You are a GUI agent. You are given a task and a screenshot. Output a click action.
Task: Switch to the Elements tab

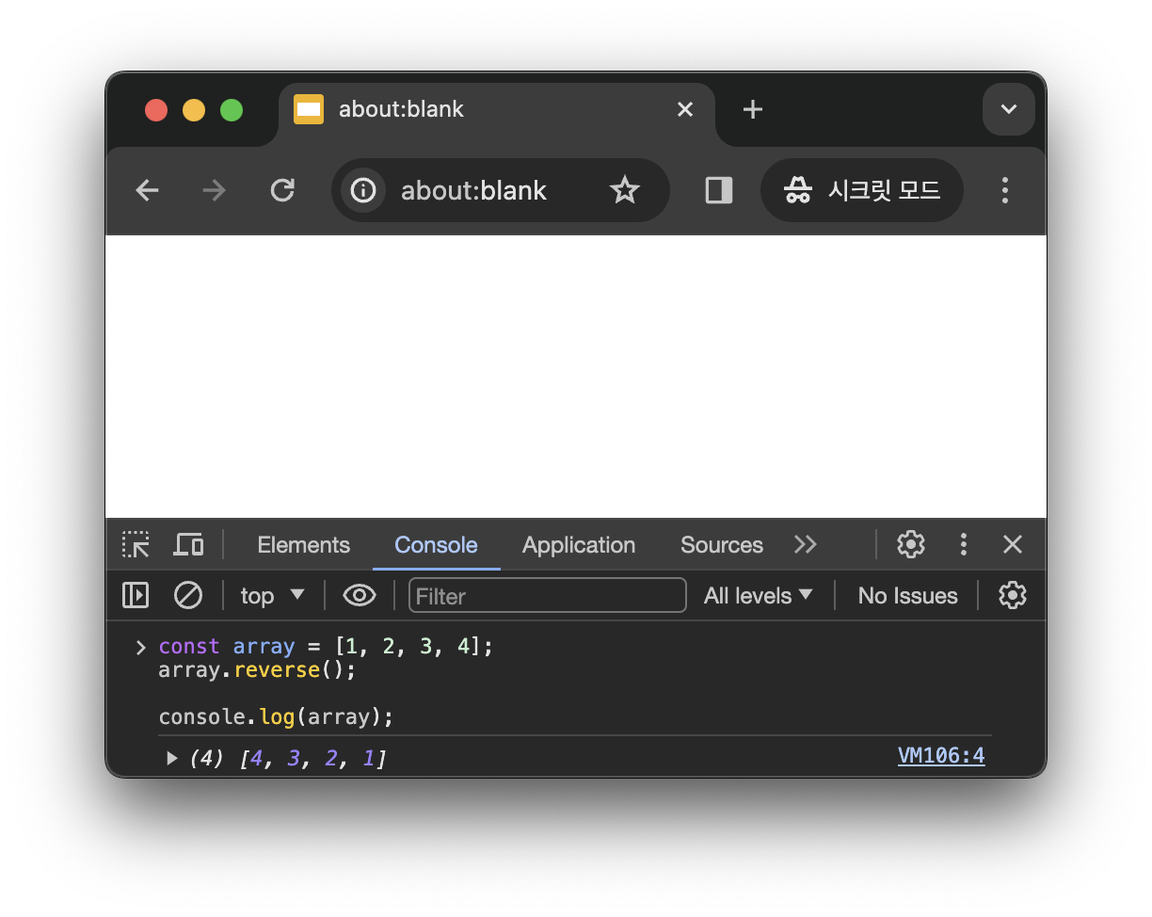pos(303,545)
